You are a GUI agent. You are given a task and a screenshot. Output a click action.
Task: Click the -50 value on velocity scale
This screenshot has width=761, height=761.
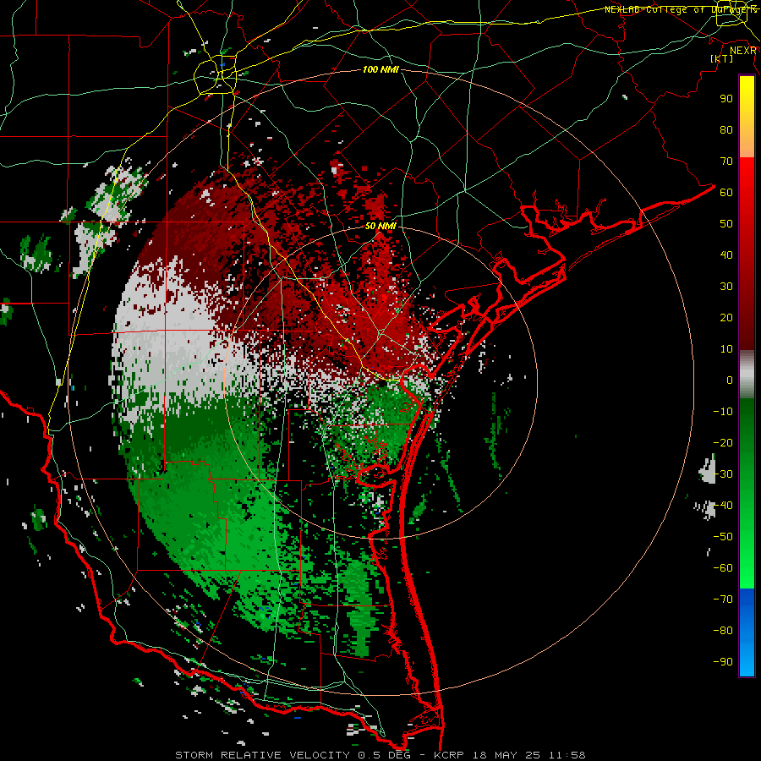[723, 537]
